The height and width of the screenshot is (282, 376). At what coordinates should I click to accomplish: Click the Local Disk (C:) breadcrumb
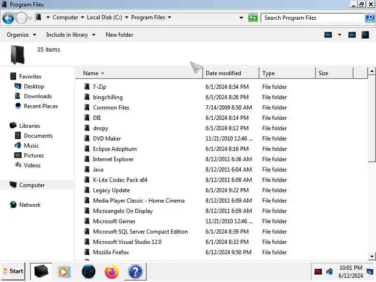[104, 17]
